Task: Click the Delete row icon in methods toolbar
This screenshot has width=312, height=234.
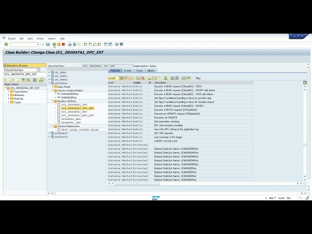Action: click(143, 78)
